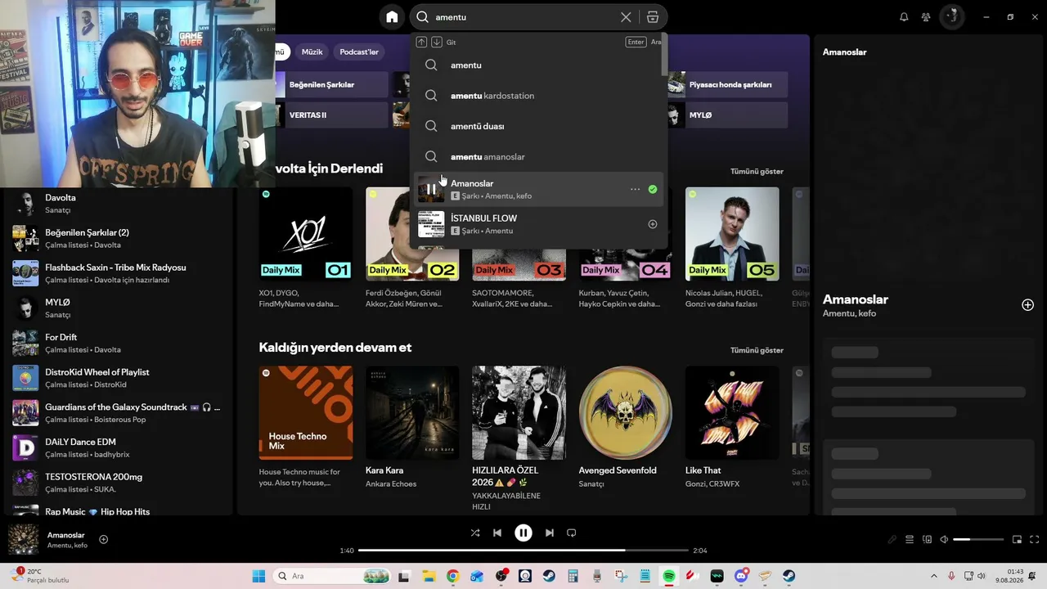Open the DAiLY Dance EDM playlist
Viewport: 1047px width, 589px height.
tap(117, 447)
